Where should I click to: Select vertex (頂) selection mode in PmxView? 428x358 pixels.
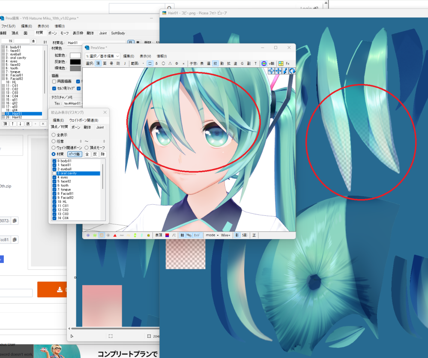point(98,63)
